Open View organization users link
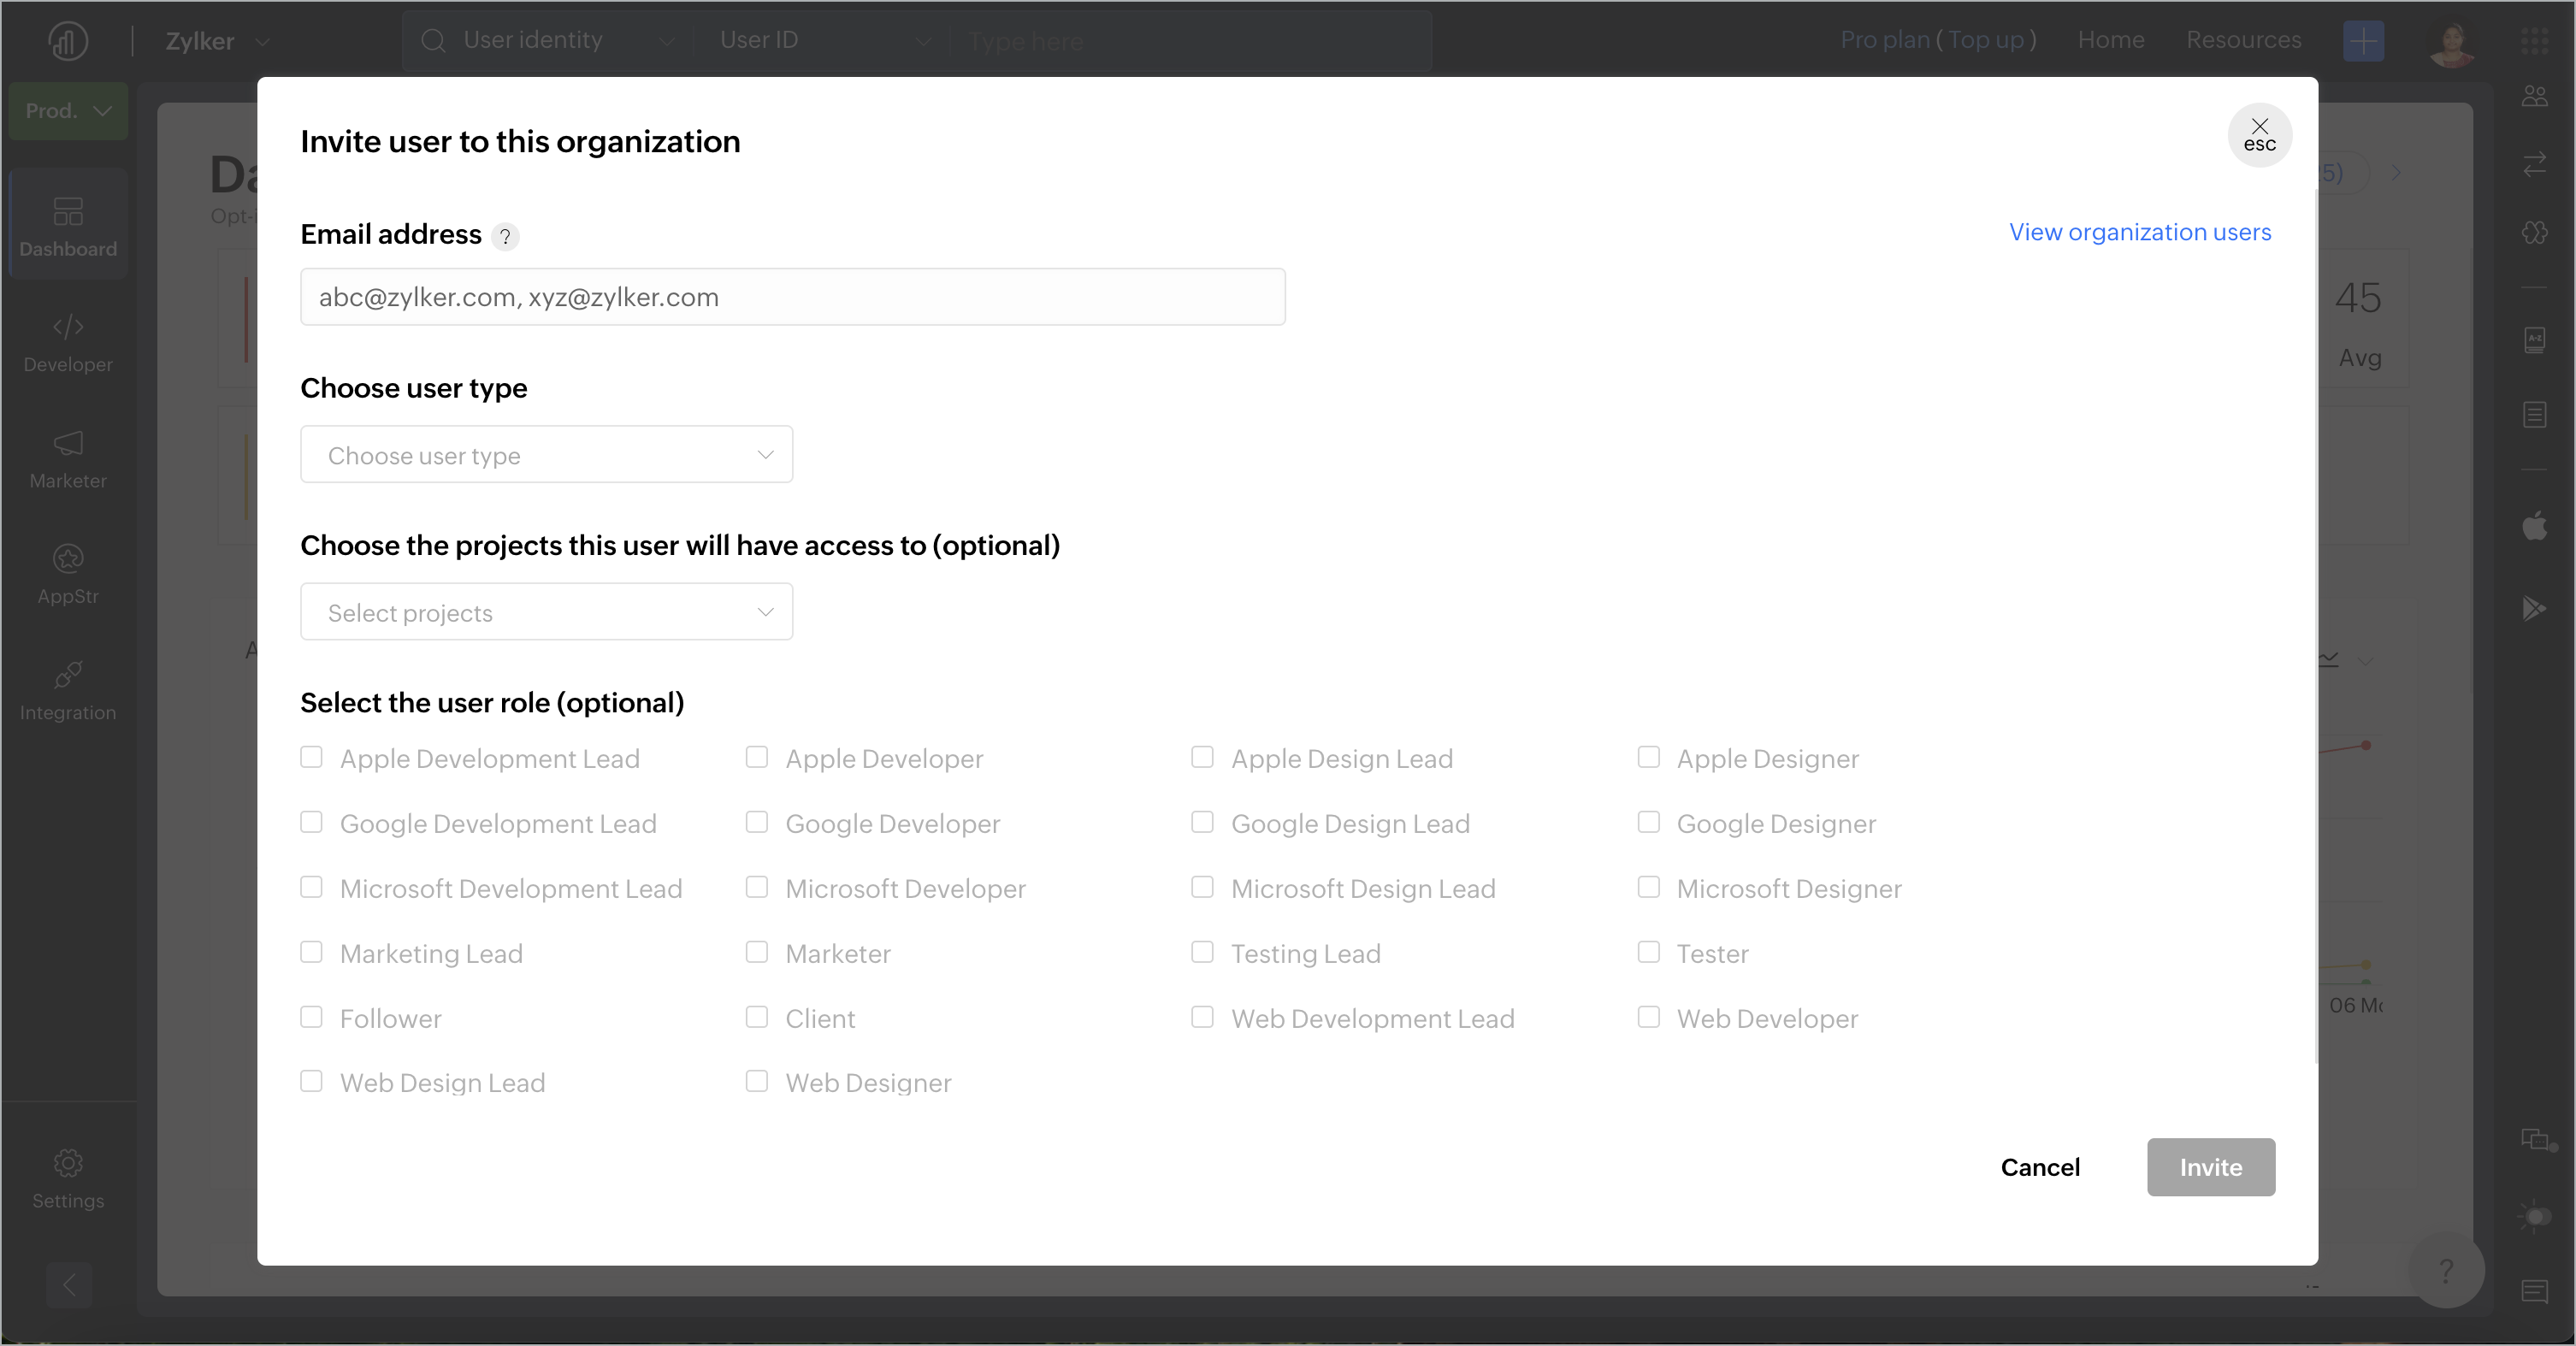The height and width of the screenshot is (1346, 2576). (2140, 232)
